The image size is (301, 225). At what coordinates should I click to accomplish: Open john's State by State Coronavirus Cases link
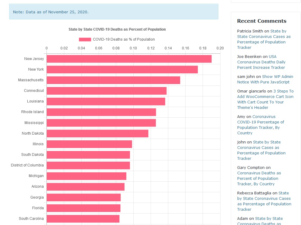(261, 150)
